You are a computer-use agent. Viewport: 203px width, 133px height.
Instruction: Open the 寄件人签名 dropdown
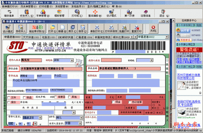(40, 117)
